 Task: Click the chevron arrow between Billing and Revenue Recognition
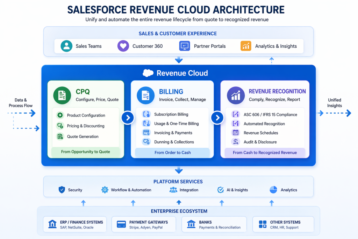pyautogui.click(x=217, y=118)
